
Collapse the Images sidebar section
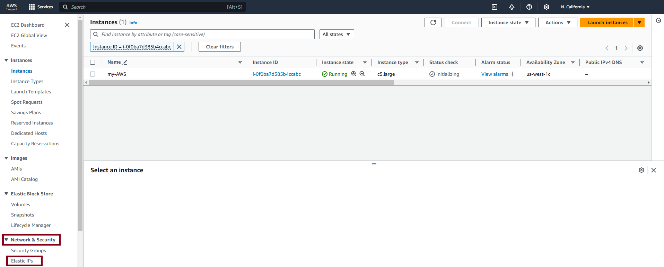6,158
